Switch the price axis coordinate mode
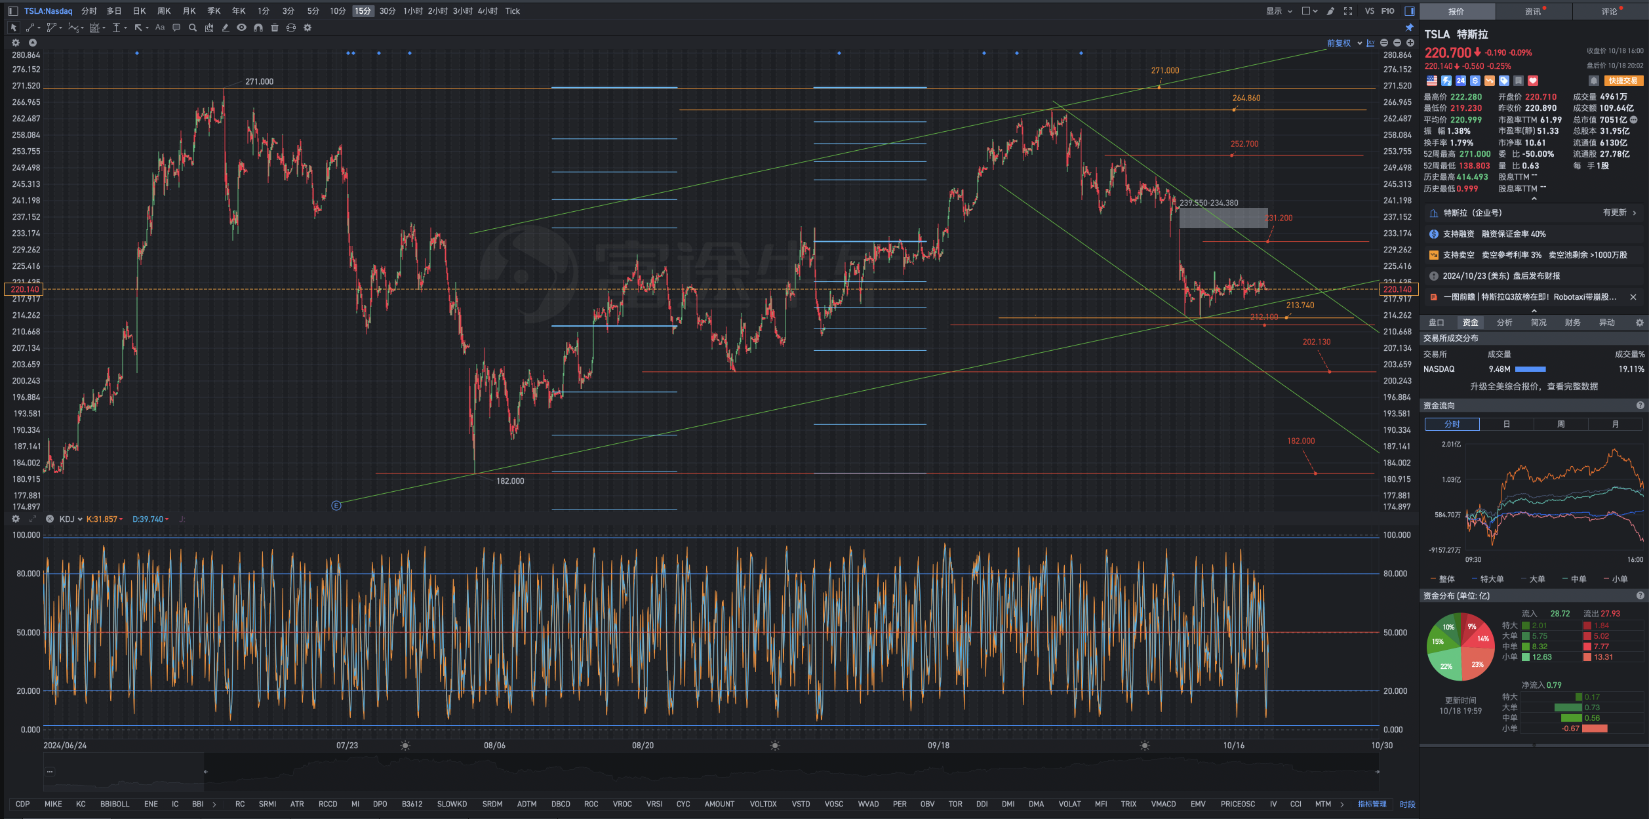The height and width of the screenshot is (819, 1649). pos(1371,43)
